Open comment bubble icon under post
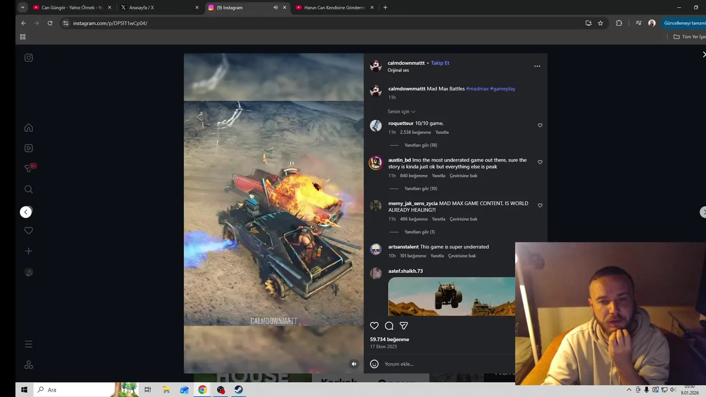 (x=389, y=326)
